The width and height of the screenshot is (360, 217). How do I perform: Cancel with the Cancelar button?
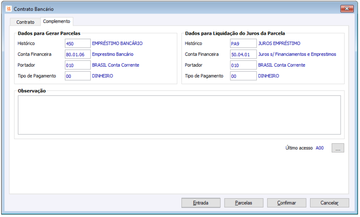[329, 203]
